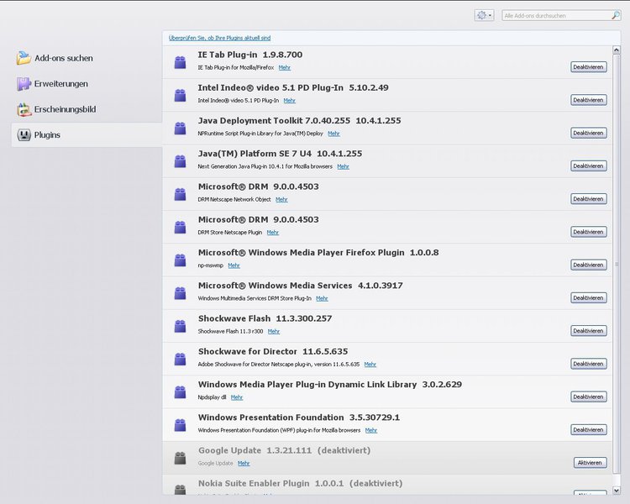Open the gear tools dropdown menu
The image size is (630, 504).
click(x=484, y=15)
